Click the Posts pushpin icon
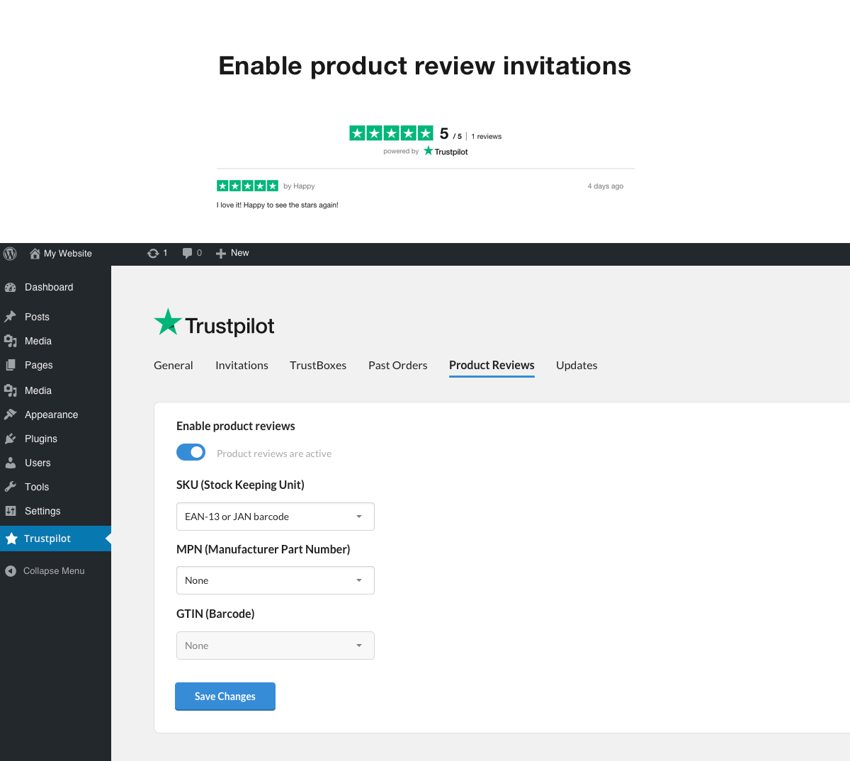Viewport: 850px width, 761px height. pos(11,317)
